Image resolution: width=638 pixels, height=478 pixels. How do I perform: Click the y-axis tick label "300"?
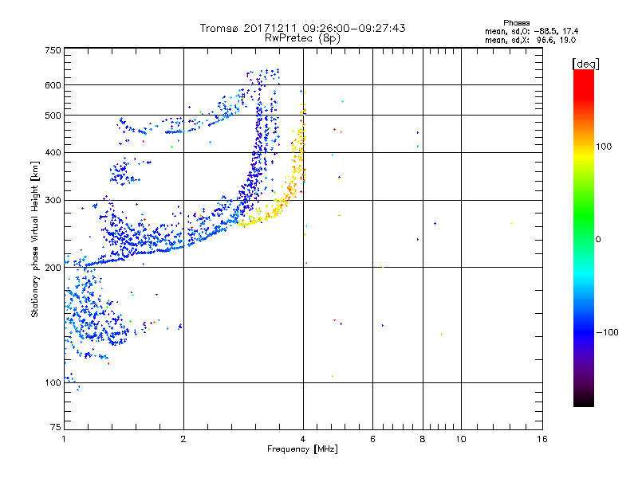pos(53,200)
